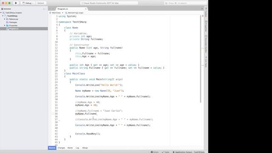Switch to the Source view tab
Screen dimensions: 272x153
[x=52, y=148]
